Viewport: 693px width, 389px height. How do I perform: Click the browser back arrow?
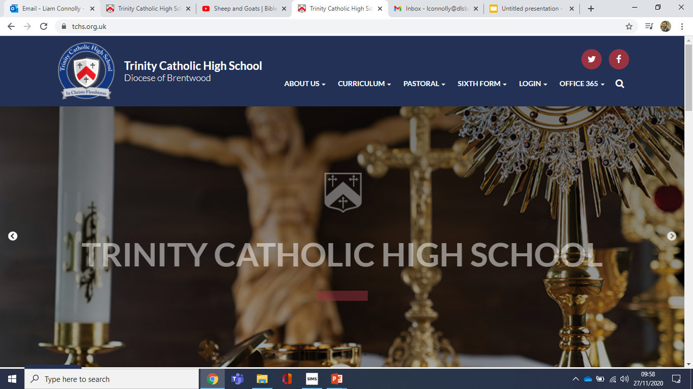(x=11, y=26)
